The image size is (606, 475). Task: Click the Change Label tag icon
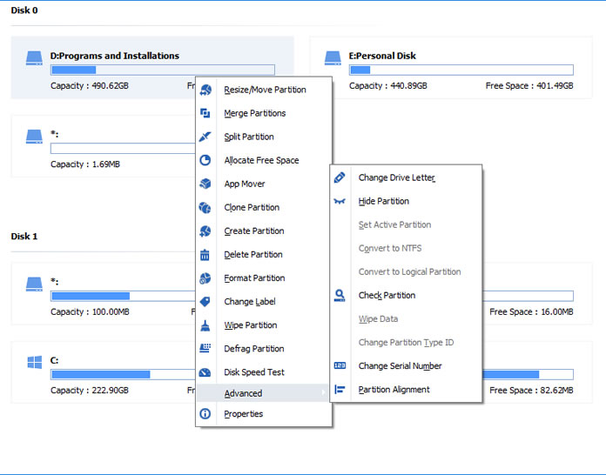tap(205, 302)
